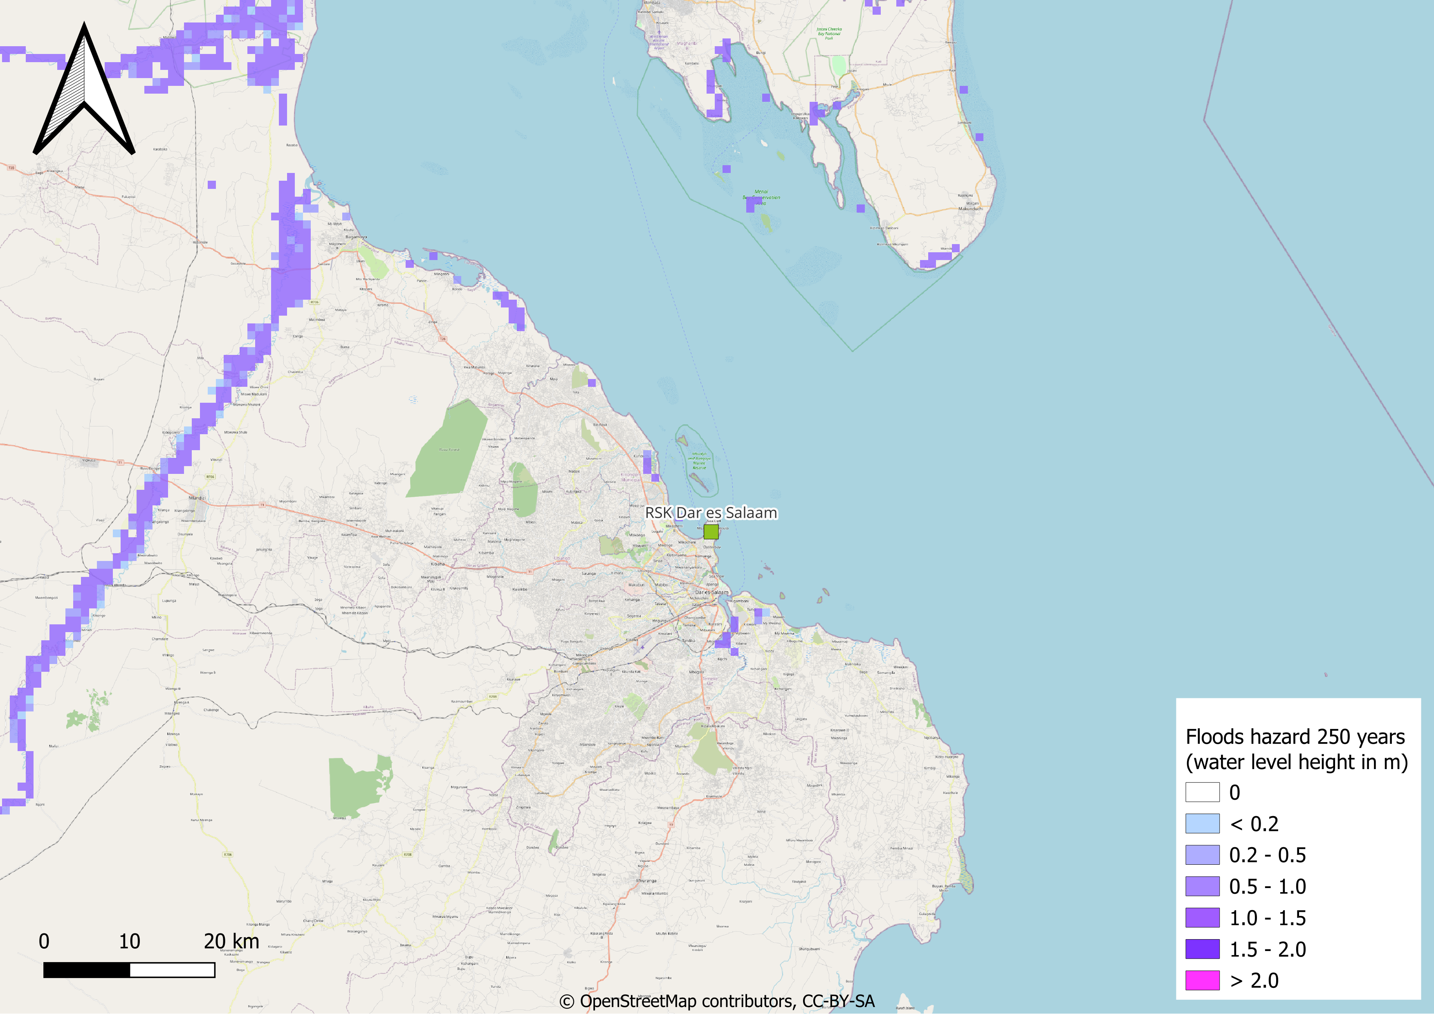
Task: Click the 'Ubungo' place label
Action: pos(644,571)
